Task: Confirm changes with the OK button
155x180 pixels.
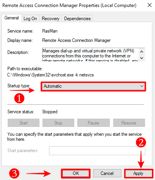Action: (76, 173)
